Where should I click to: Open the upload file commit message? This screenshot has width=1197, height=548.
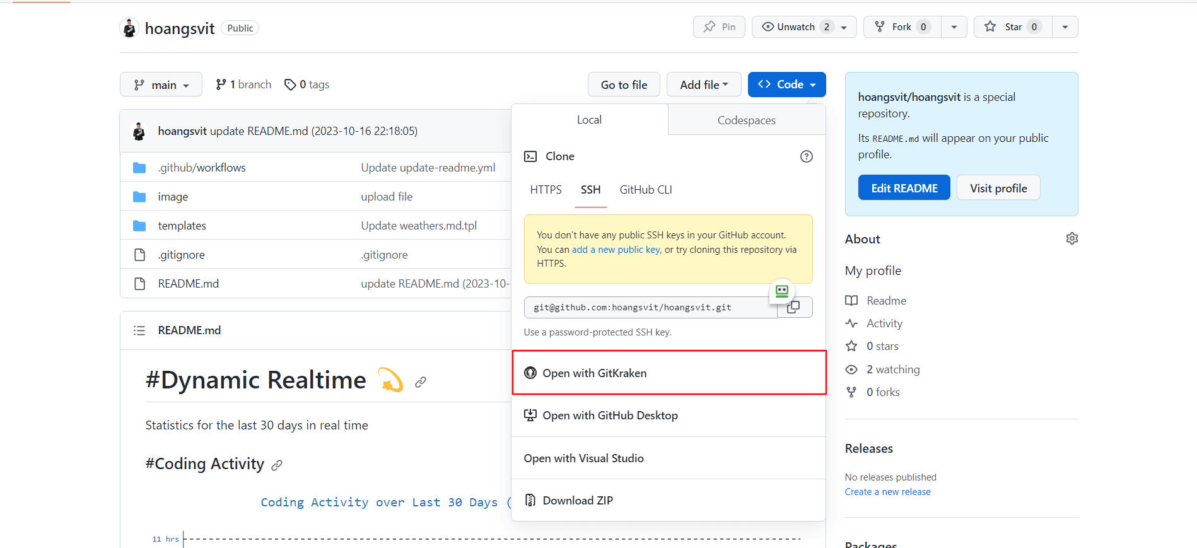point(387,197)
